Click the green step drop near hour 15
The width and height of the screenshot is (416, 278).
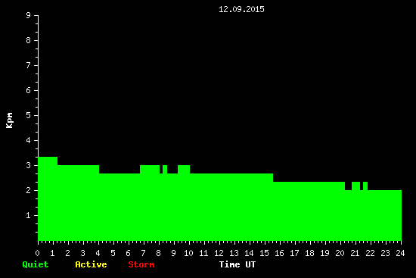[x=273, y=177]
